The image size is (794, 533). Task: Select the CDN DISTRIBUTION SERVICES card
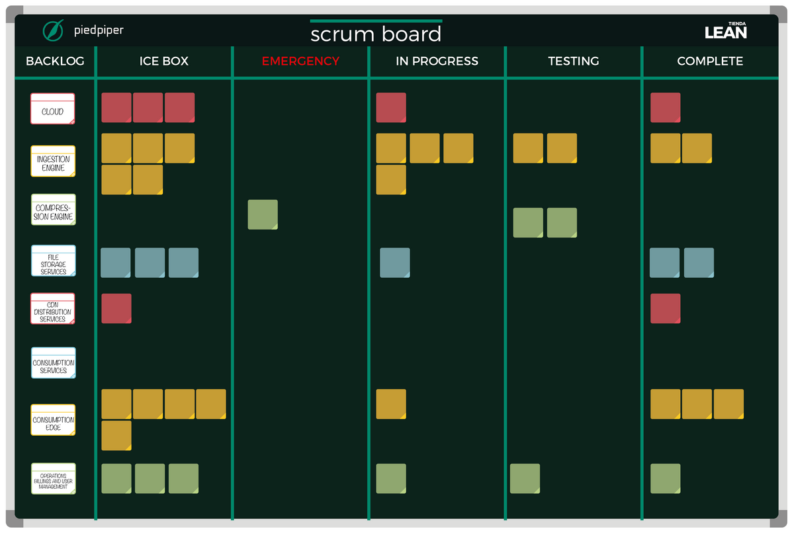click(x=52, y=308)
